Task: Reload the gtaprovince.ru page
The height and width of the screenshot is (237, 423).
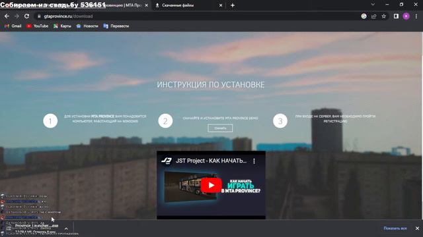Action: click(x=26, y=16)
